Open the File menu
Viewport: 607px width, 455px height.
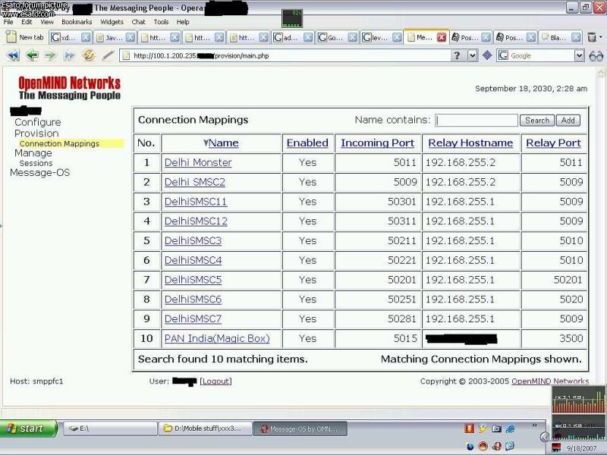pos(8,22)
